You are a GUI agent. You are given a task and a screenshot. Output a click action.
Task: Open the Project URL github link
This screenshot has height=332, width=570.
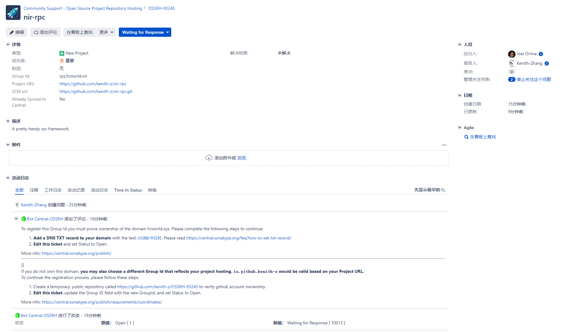point(93,84)
